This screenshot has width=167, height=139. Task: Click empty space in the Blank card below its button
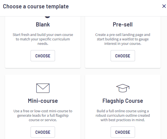[43, 65]
